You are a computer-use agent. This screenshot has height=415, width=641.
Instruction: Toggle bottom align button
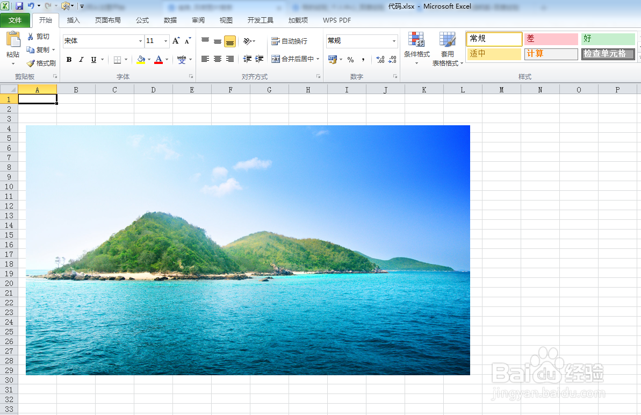tap(230, 41)
